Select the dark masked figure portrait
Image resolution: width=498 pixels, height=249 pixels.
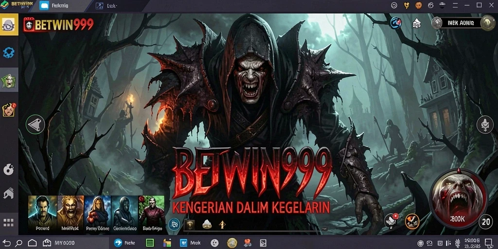[x=124, y=214]
